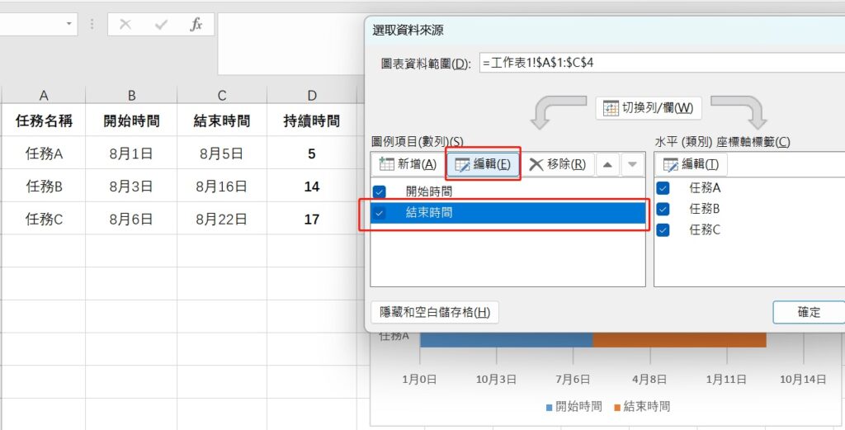Select the 任務B axis label entry
The width and height of the screenshot is (845, 430).
click(x=705, y=209)
